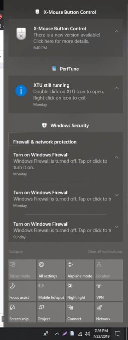Click the blue XTU info icon
Viewport: 128px width, 340px height.
pyautogui.click(x=21, y=91)
